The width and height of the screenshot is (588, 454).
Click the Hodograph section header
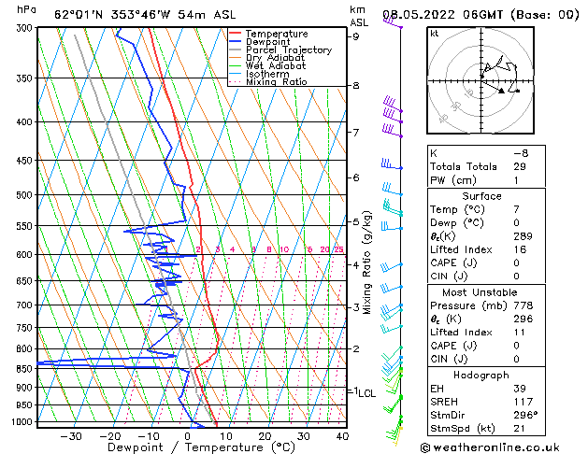481,375
